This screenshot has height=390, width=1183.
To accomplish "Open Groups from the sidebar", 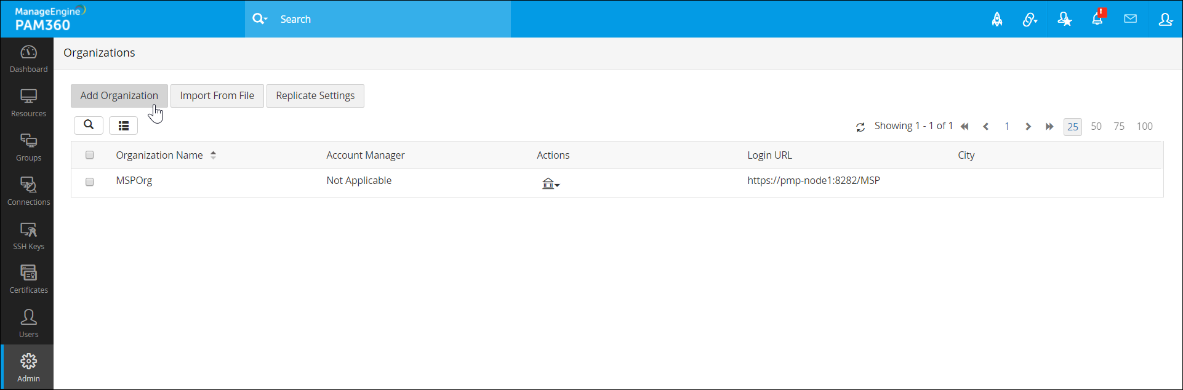I will (x=28, y=148).
